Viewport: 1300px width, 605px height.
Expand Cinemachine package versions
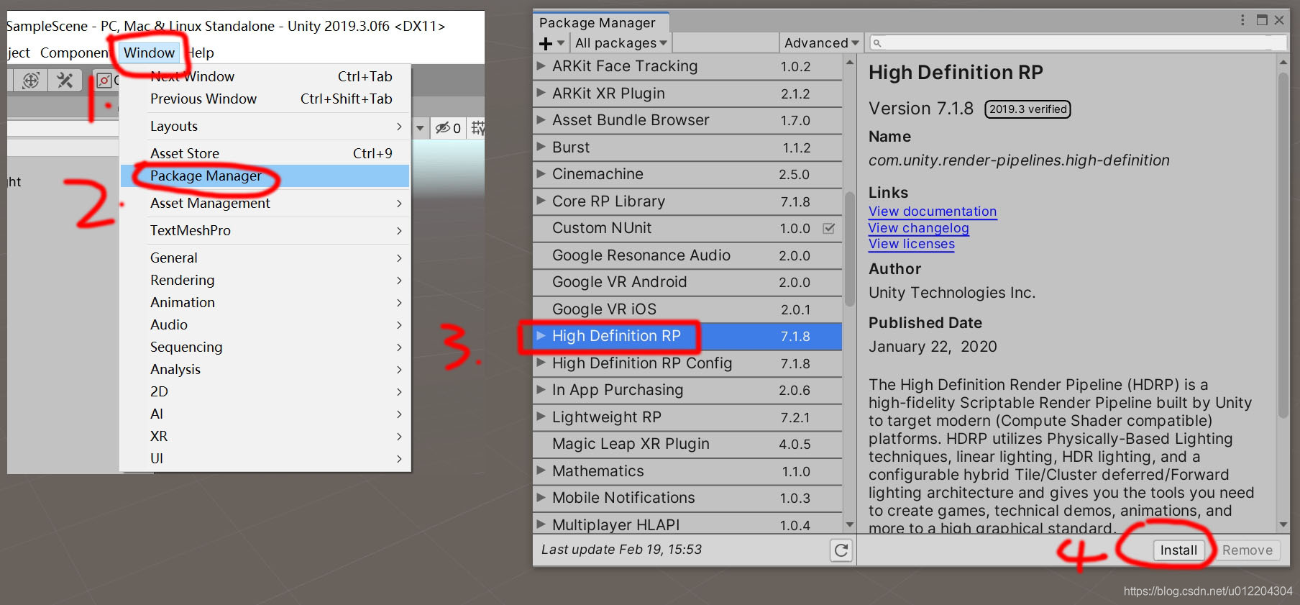pos(541,174)
